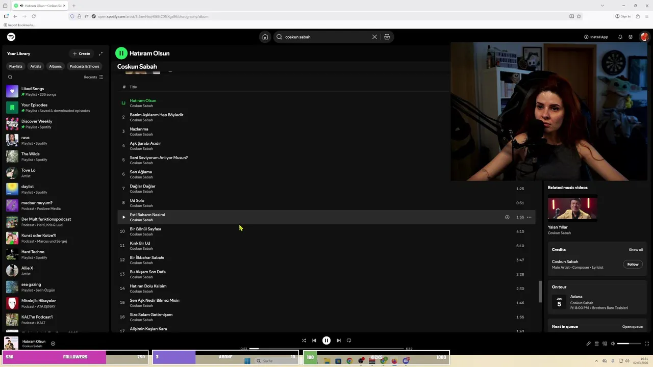Open the user profile avatar menu
The image size is (653, 367).
pos(644,37)
